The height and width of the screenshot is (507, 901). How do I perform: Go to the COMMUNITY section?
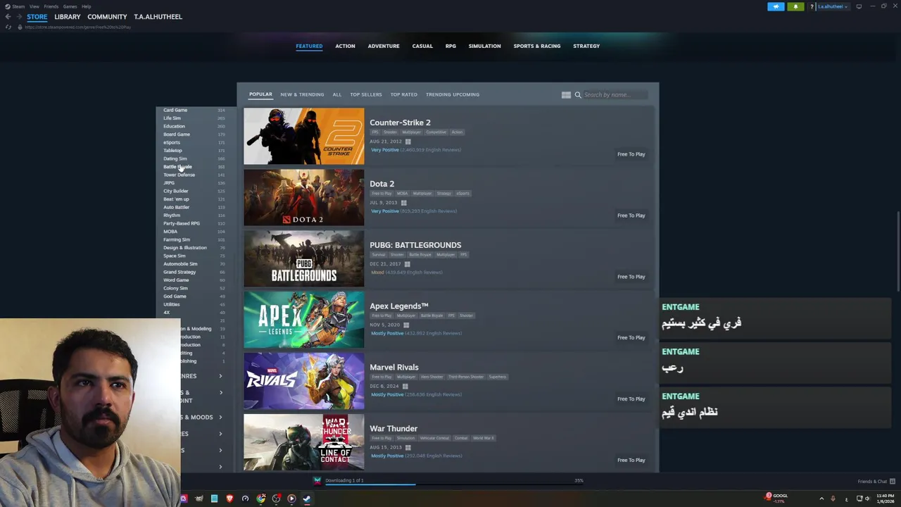click(x=107, y=17)
